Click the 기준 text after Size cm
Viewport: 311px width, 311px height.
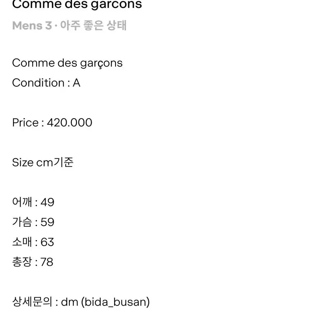[x=63, y=162]
